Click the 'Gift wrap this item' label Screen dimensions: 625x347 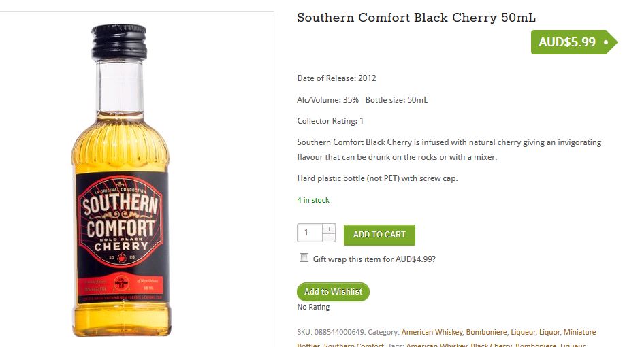tap(374, 259)
